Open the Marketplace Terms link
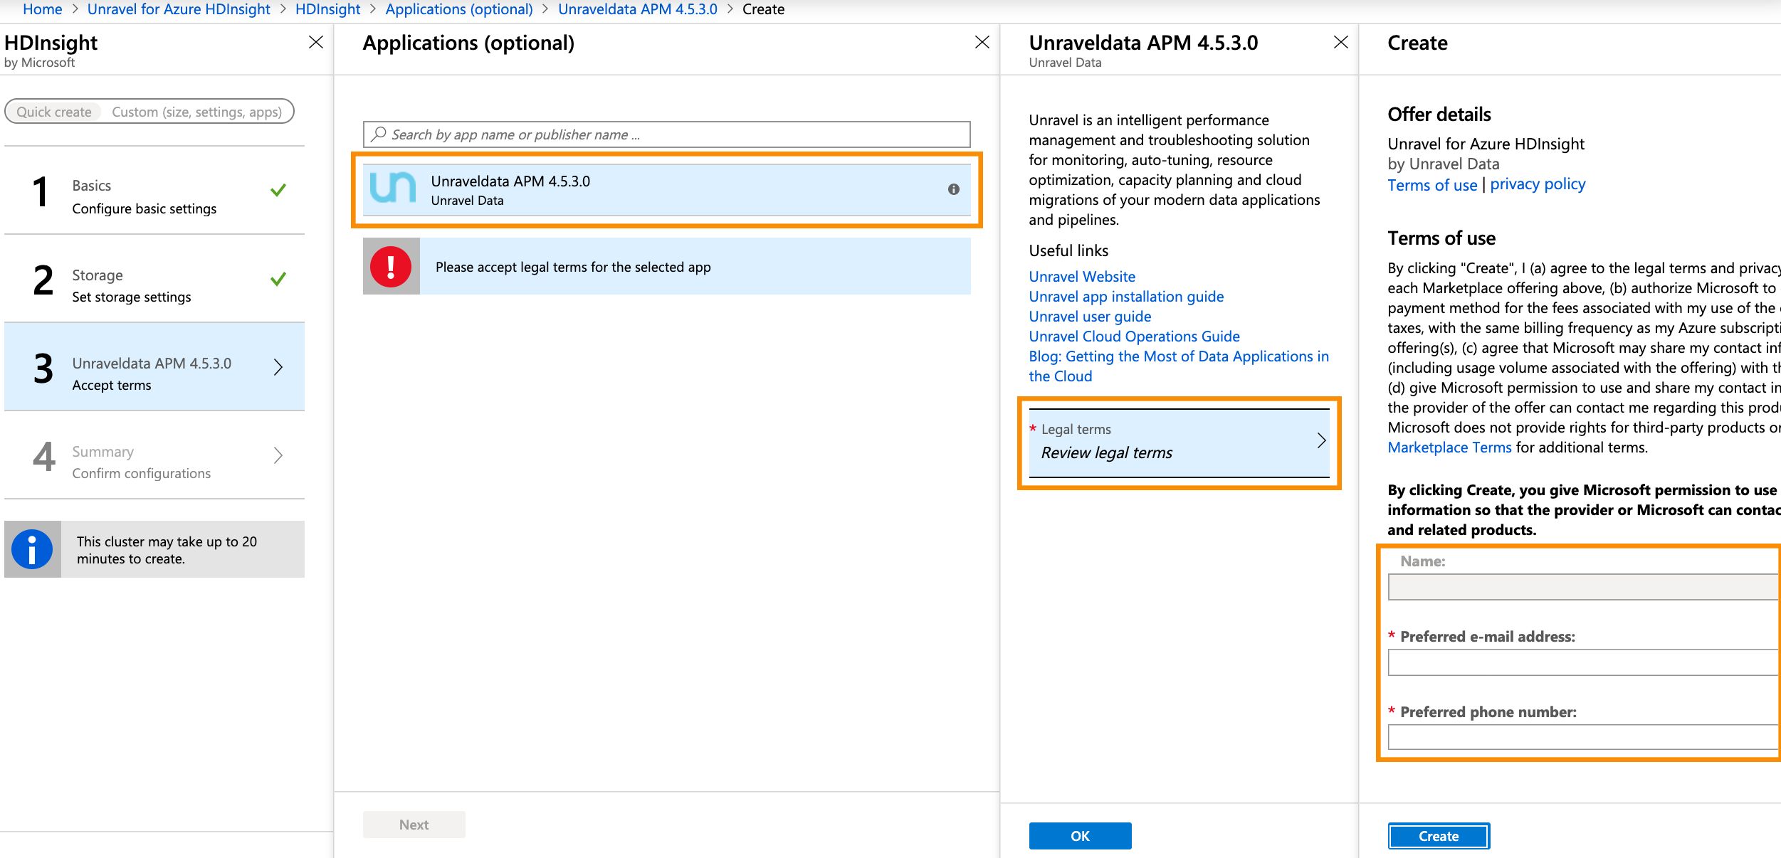 pos(1449,447)
